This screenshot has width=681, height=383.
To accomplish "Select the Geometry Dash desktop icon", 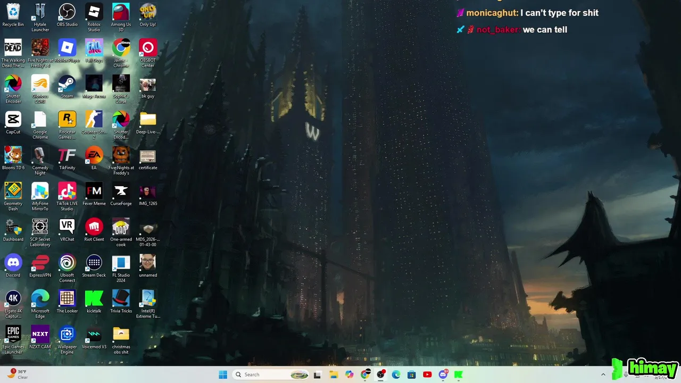I will (13, 196).
